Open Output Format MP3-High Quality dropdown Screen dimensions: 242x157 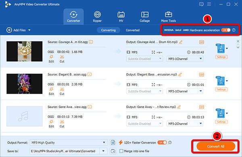pyautogui.click(x=69, y=142)
